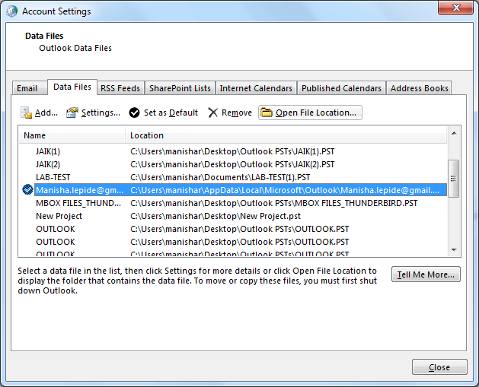Go to the Internet Calendars tab

pyautogui.click(x=256, y=88)
